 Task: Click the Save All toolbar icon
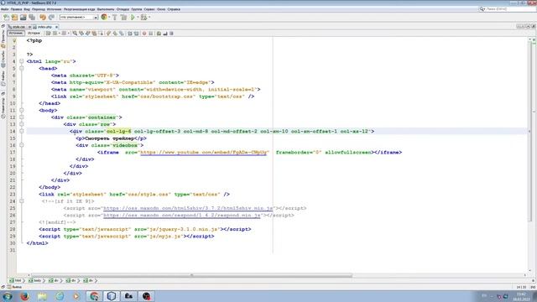(x=32, y=17)
